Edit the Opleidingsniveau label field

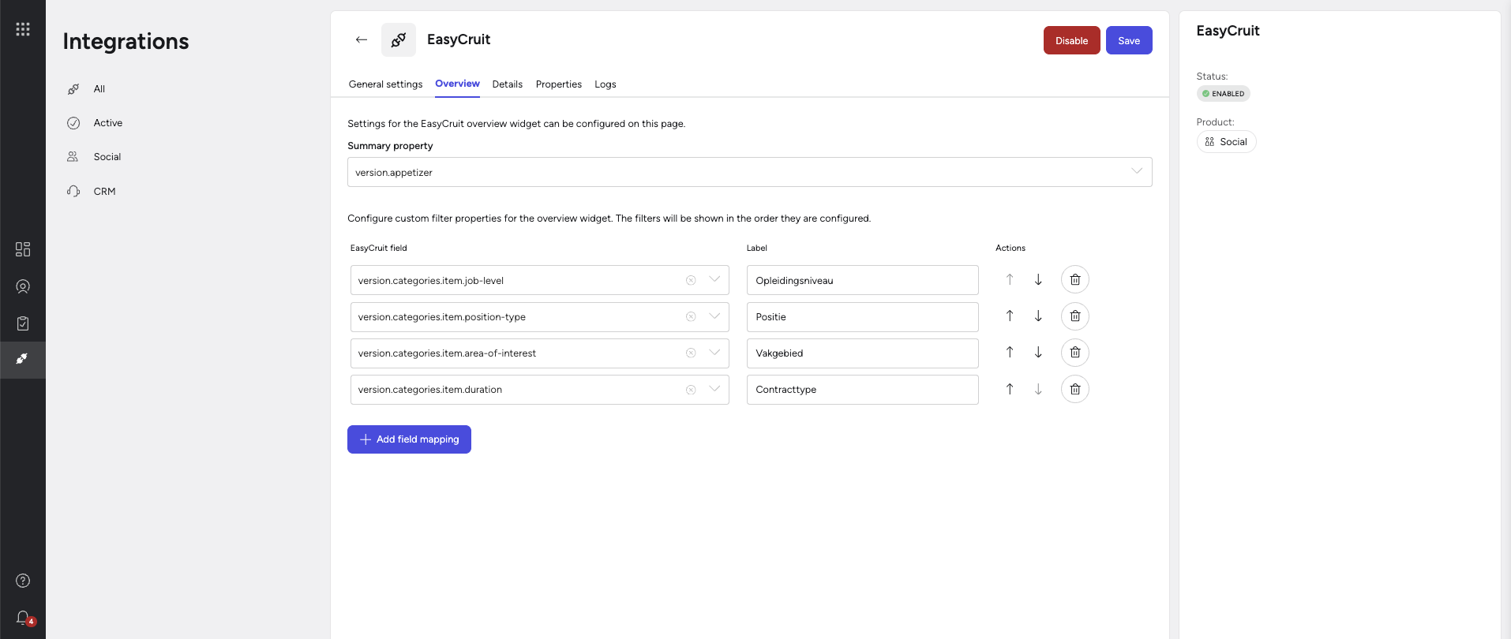coord(862,280)
